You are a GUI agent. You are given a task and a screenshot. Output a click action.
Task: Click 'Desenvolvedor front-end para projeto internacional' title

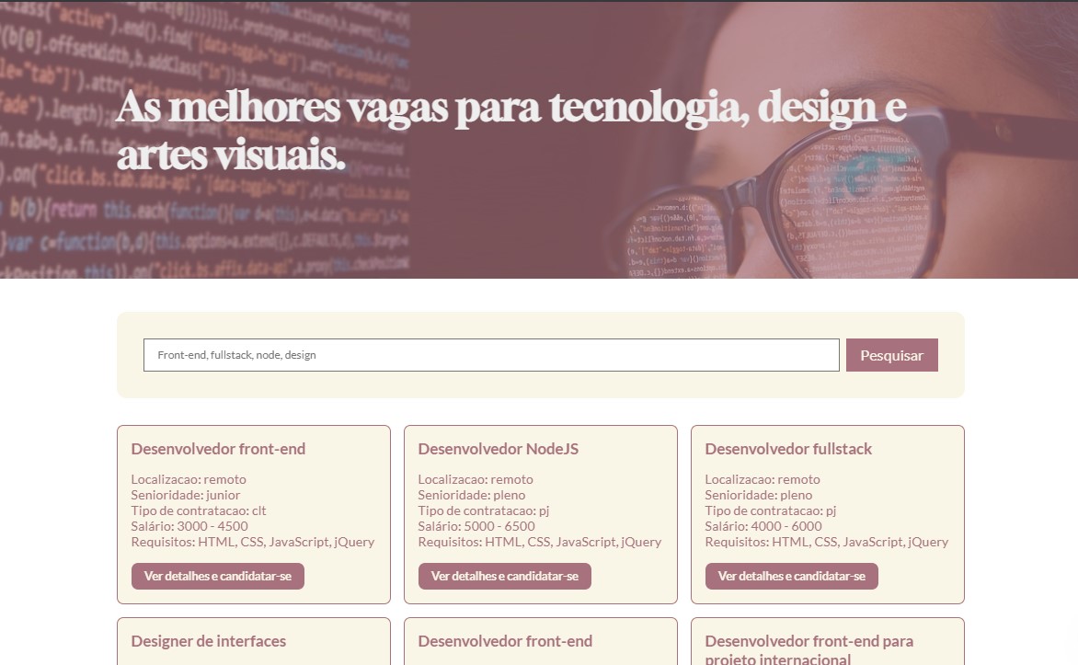click(809, 649)
